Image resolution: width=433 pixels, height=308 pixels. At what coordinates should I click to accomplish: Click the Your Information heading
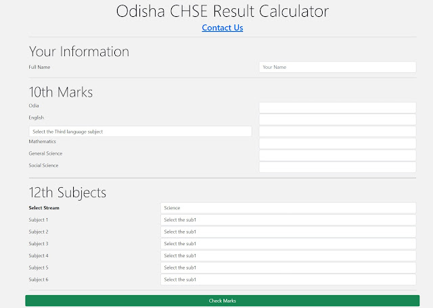point(79,51)
